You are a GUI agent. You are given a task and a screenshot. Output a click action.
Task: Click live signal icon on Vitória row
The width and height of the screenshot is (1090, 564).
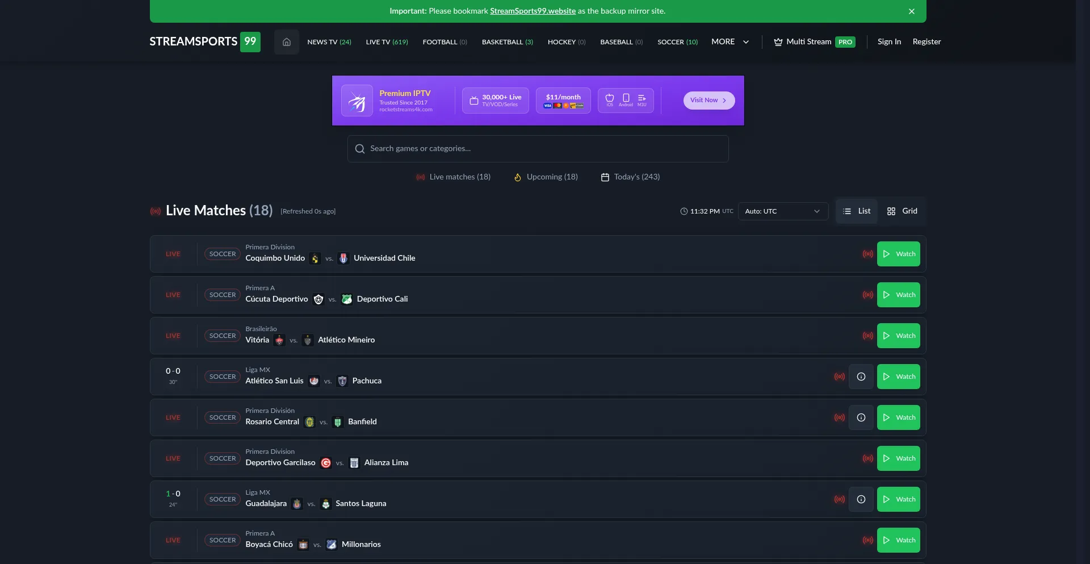pos(868,336)
